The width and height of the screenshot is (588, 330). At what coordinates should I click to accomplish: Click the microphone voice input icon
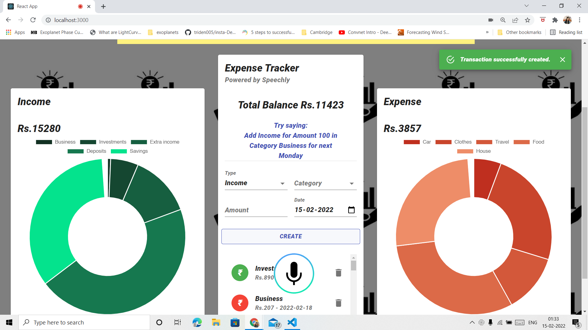294,273
